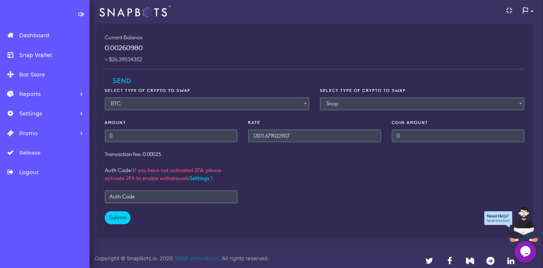This screenshot has width=543, height=268.
Task: Click the Release checkmark icon
Action: click(11, 153)
